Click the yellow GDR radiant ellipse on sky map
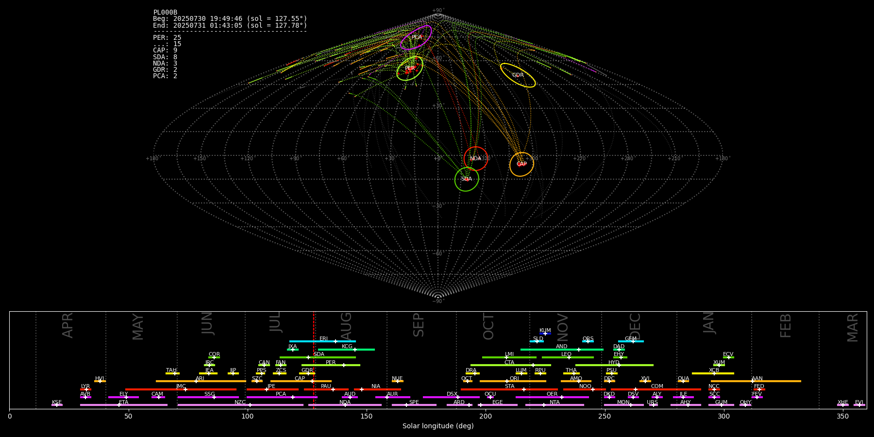 pyautogui.click(x=518, y=75)
